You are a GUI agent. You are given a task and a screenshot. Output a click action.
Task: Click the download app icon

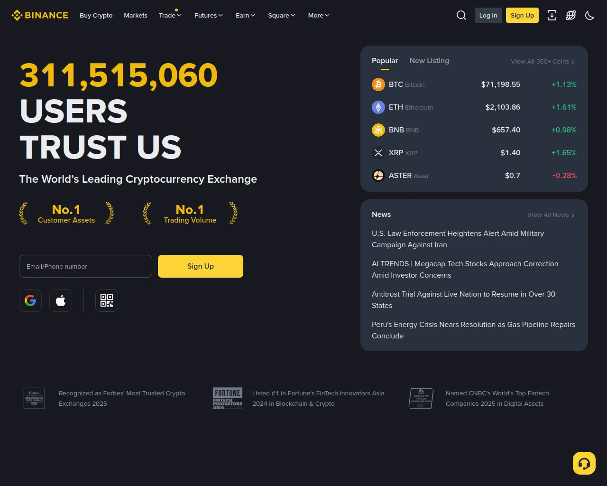(x=552, y=15)
